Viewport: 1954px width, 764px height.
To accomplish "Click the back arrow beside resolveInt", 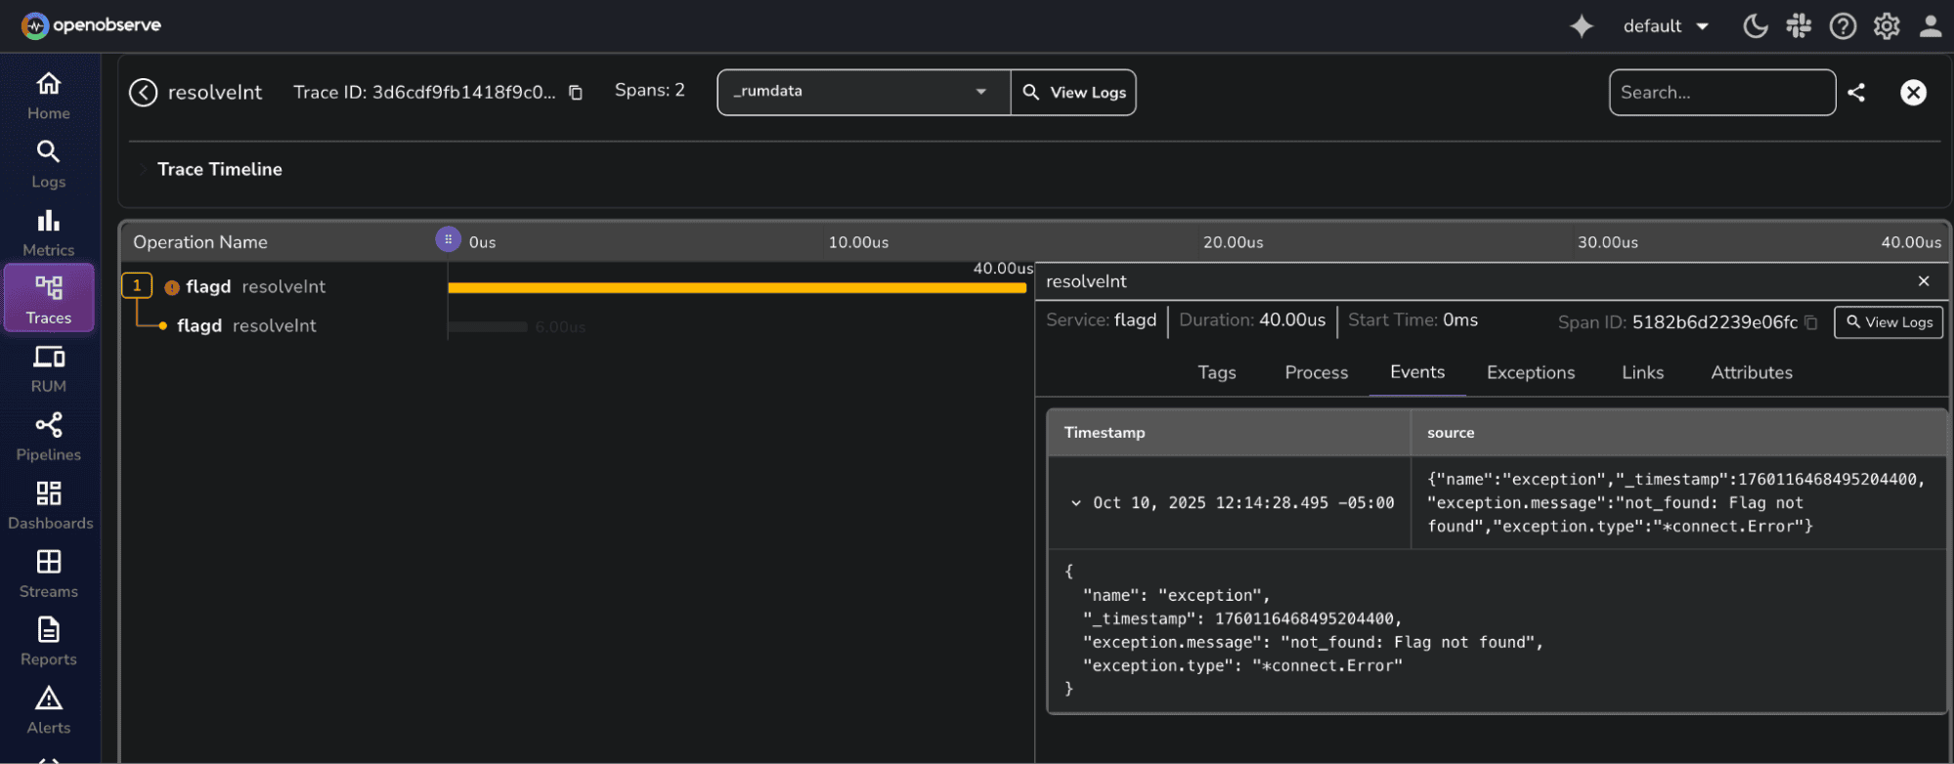I will pyautogui.click(x=144, y=93).
